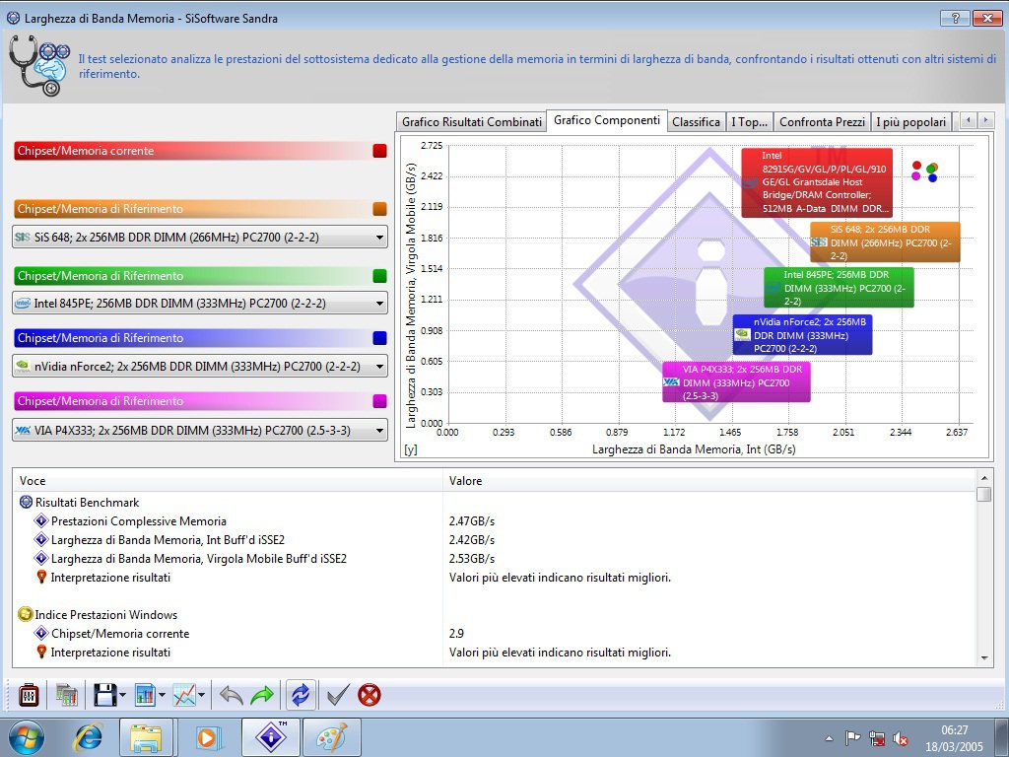This screenshot has height=757, width=1009.
Task: Open Paint from the Windows taskbar
Action: pos(332,737)
